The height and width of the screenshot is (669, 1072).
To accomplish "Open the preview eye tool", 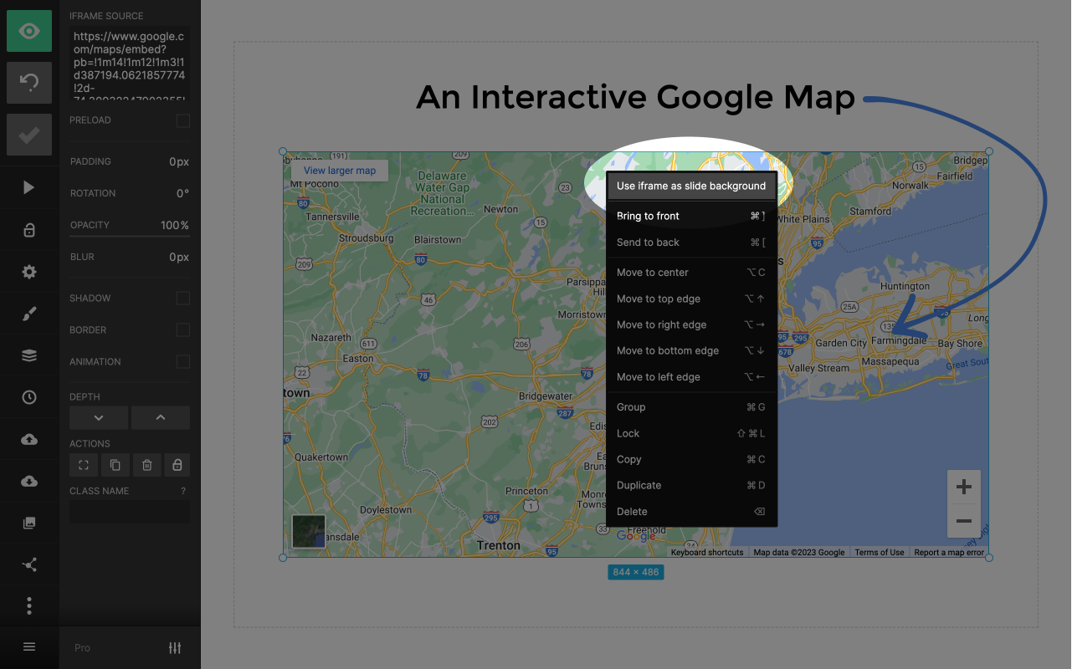I will coord(28,30).
